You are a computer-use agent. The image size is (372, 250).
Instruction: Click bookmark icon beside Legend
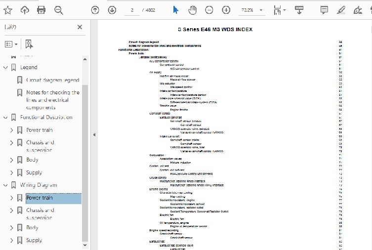14,68
